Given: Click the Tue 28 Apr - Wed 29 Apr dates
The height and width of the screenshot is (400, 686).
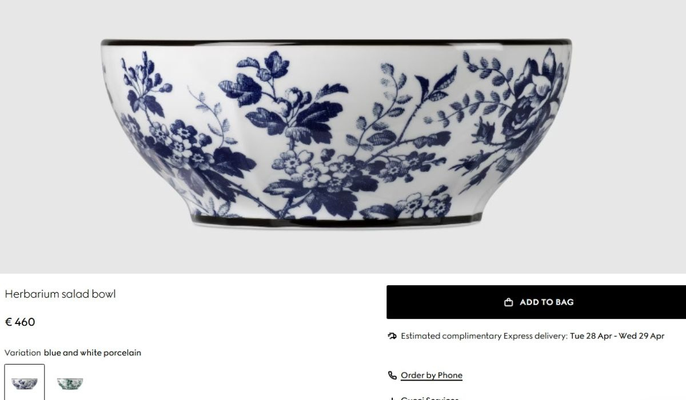Looking at the screenshot, I should pyautogui.click(x=617, y=336).
